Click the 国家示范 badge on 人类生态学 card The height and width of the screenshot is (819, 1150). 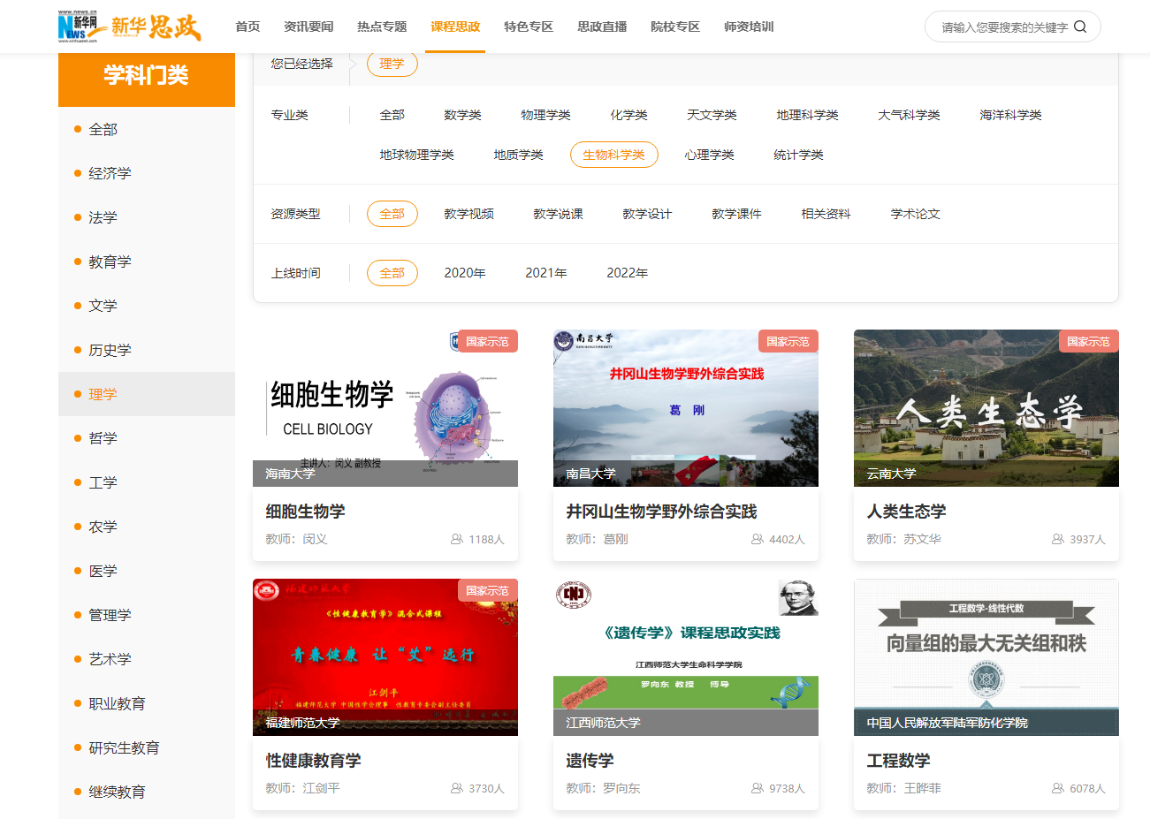coord(1088,342)
